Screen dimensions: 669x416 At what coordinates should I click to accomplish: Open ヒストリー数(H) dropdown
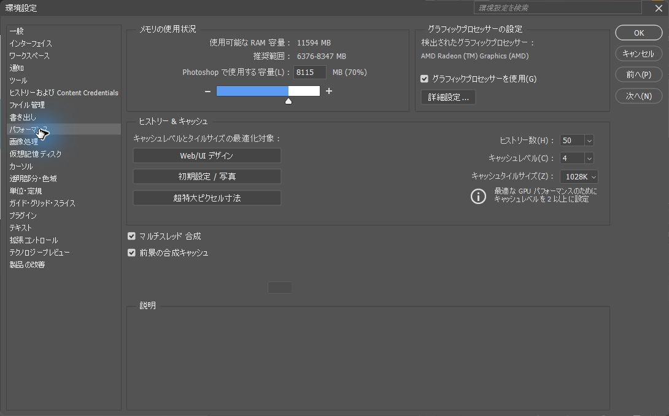click(589, 141)
